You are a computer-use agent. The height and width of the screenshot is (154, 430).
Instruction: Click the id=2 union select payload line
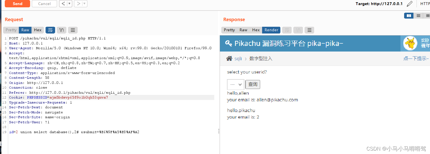tap(74, 132)
